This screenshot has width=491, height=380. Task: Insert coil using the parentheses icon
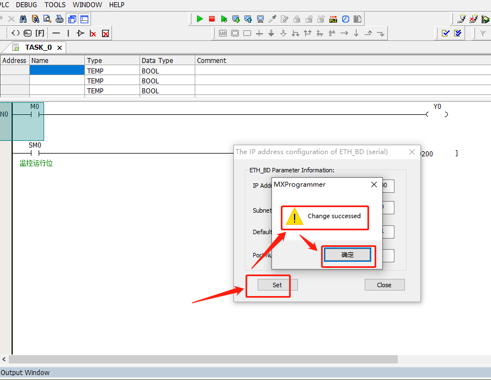click(x=15, y=33)
